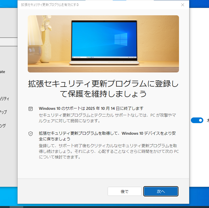The image size is (209, 208).
Task: Click the gray paragraph mentioning マルウェア
Action: pos(107,118)
